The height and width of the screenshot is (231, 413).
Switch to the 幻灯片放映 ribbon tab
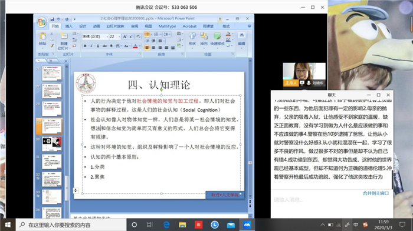(115, 26)
